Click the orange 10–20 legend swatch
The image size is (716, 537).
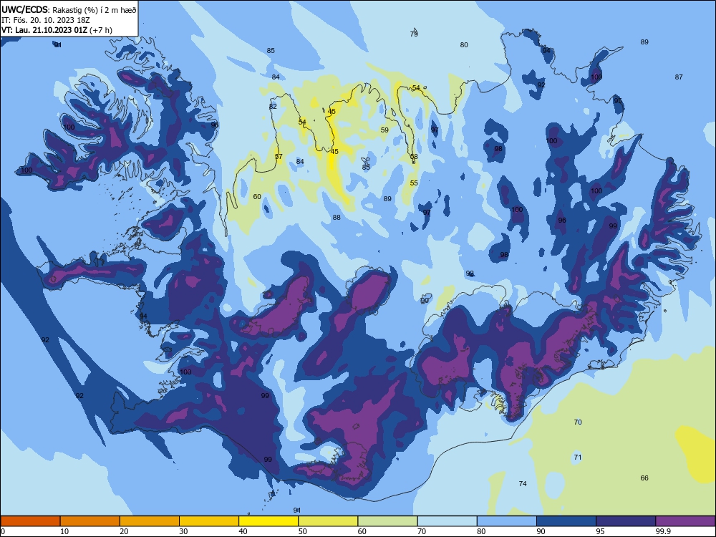pyautogui.click(x=90, y=521)
